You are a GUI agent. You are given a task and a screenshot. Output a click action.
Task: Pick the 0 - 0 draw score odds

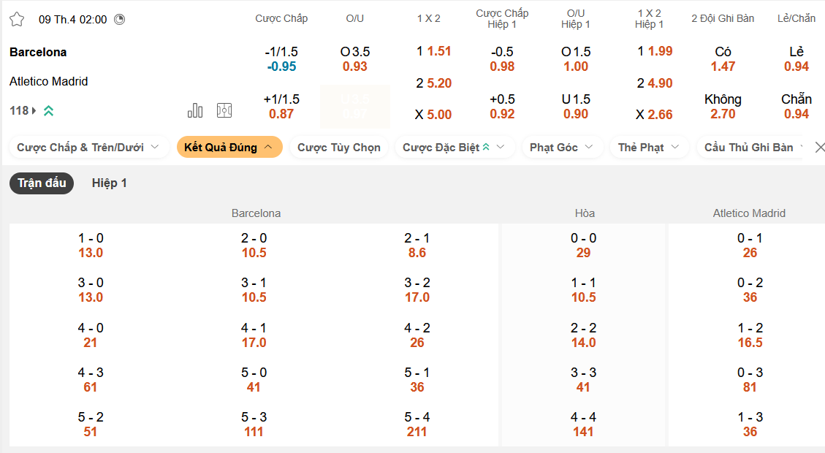tap(583, 245)
